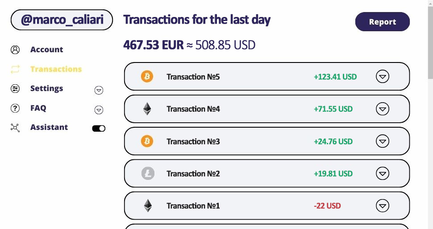This screenshot has width=433, height=229.
Task: Click the Ethereum icon on Transaction №1
Action: coord(147,206)
